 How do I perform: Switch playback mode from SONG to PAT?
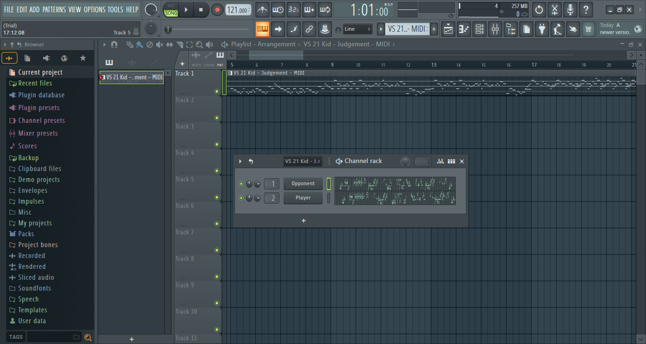[170, 6]
